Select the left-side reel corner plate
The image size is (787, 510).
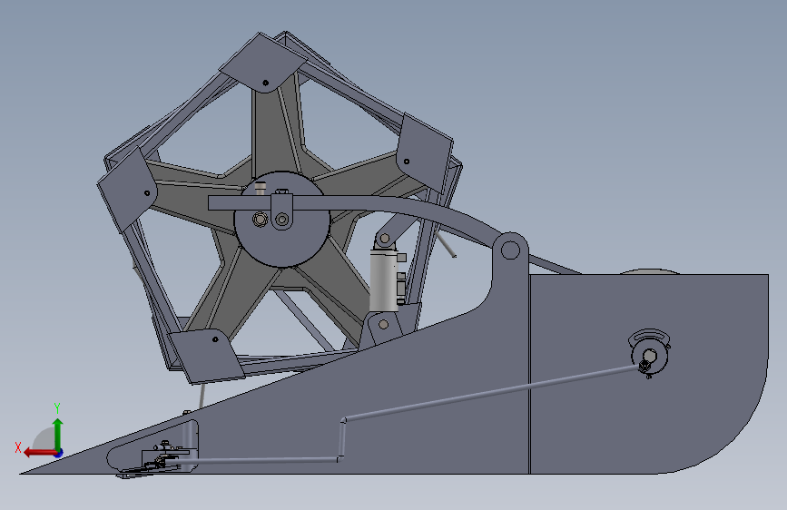pos(127,188)
